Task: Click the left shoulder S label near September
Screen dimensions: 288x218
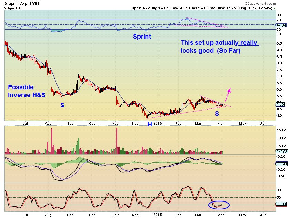Action: [x=62, y=105]
